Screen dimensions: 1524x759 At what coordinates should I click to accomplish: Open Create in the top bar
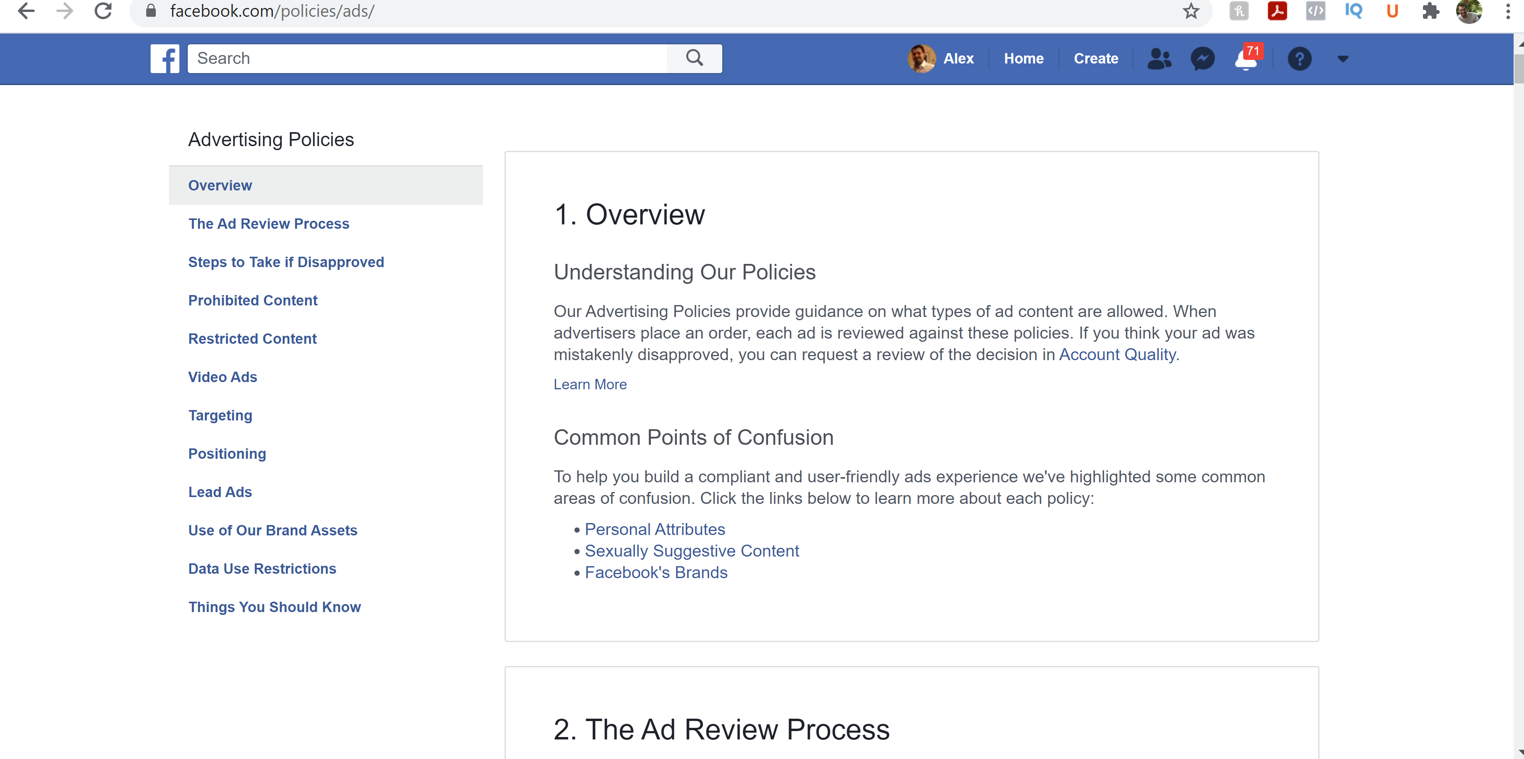coord(1096,59)
